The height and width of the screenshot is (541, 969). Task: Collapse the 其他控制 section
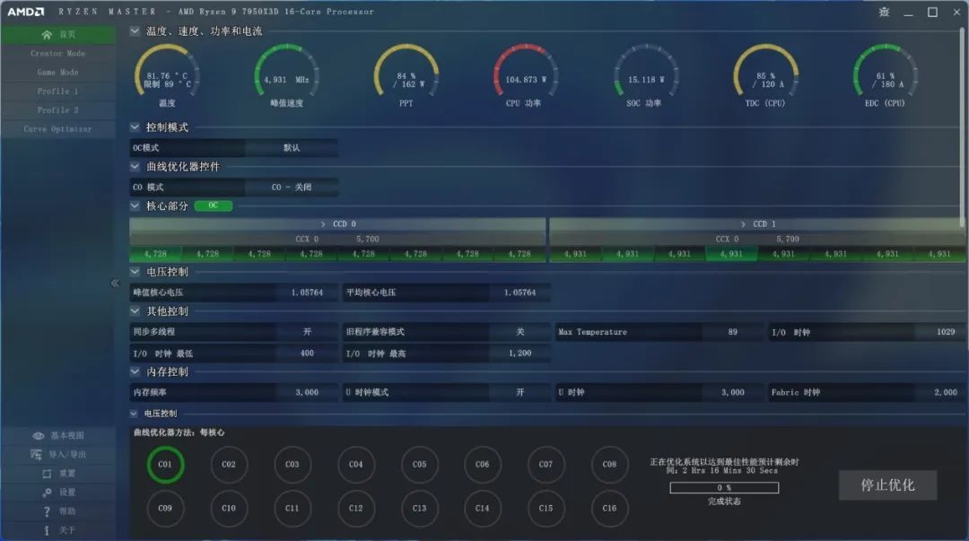tap(135, 311)
